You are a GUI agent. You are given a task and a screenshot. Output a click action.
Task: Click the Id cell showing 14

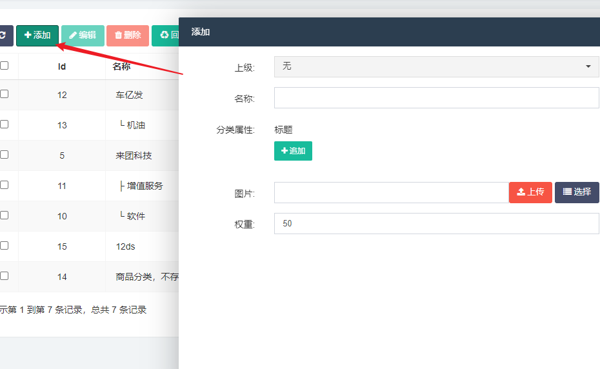62,277
